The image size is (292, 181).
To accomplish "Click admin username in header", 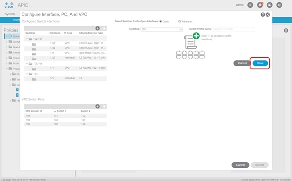I will [x=240, y=5].
